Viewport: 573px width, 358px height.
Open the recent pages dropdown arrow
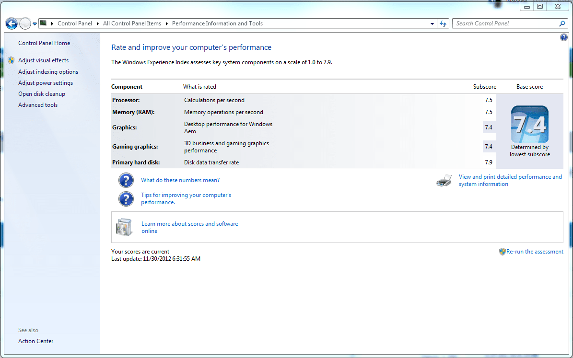click(x=35, y=24)
